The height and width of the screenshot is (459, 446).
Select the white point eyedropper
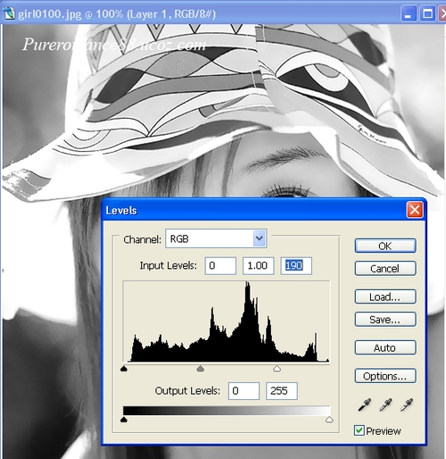click(407, 405)
